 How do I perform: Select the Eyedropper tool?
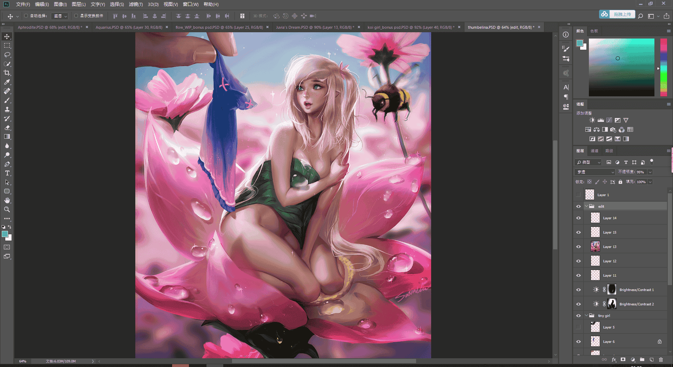7,82
